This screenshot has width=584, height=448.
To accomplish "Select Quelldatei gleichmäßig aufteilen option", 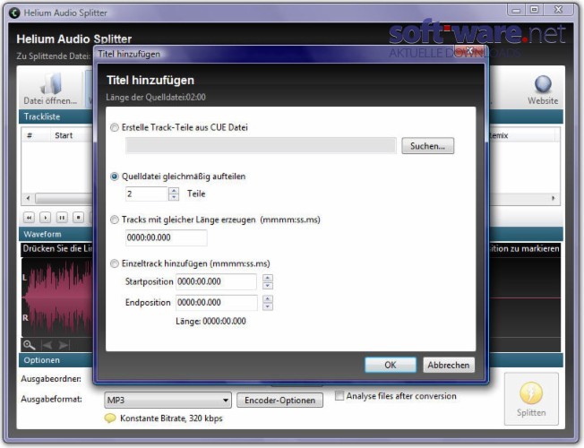I will [x=115, y=177].
